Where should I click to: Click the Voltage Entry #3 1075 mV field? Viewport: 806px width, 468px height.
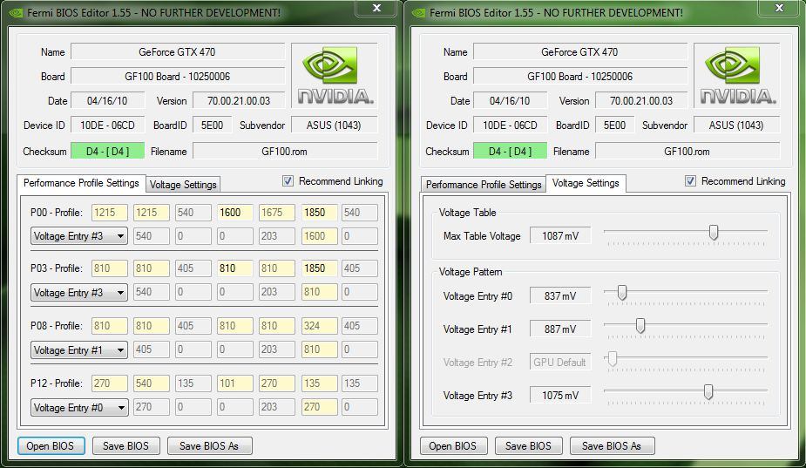click(x=560, y=396)
